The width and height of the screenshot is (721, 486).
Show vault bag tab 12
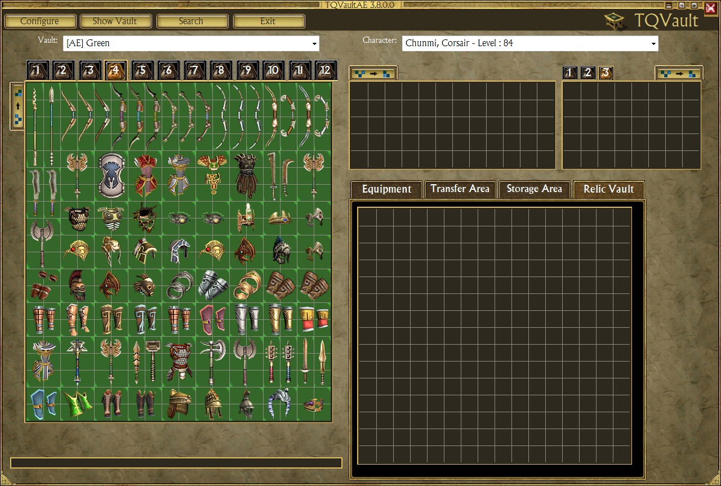[x=325, y=70]
